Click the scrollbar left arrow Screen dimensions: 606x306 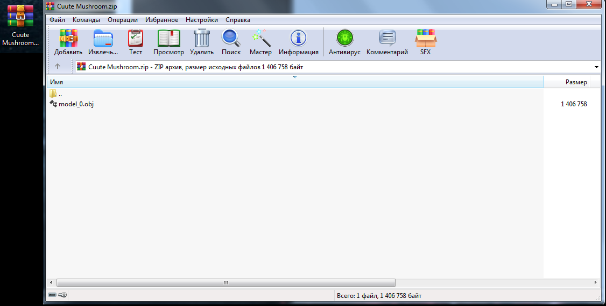click(x=52, y=282)
